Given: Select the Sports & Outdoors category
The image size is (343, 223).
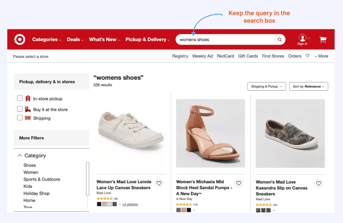Looking at the screenshot, I should pyautogui.click(x=42, y=179).
